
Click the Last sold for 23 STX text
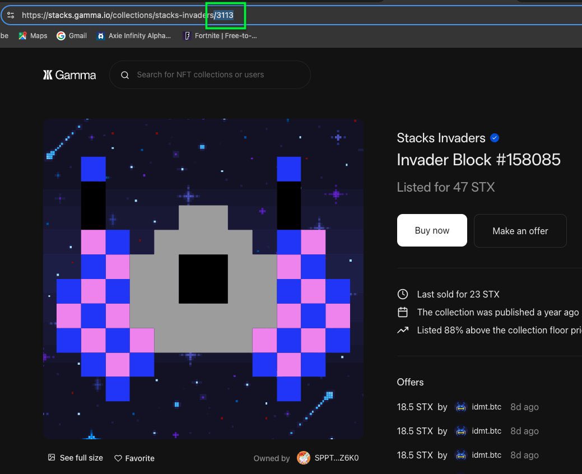point(458,294)
